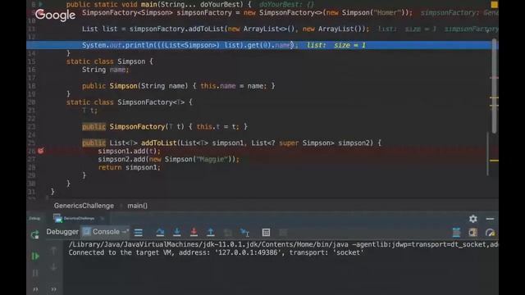Click the addToList method name
Viewport: 525px width, 295px height.
pos(158,143)
